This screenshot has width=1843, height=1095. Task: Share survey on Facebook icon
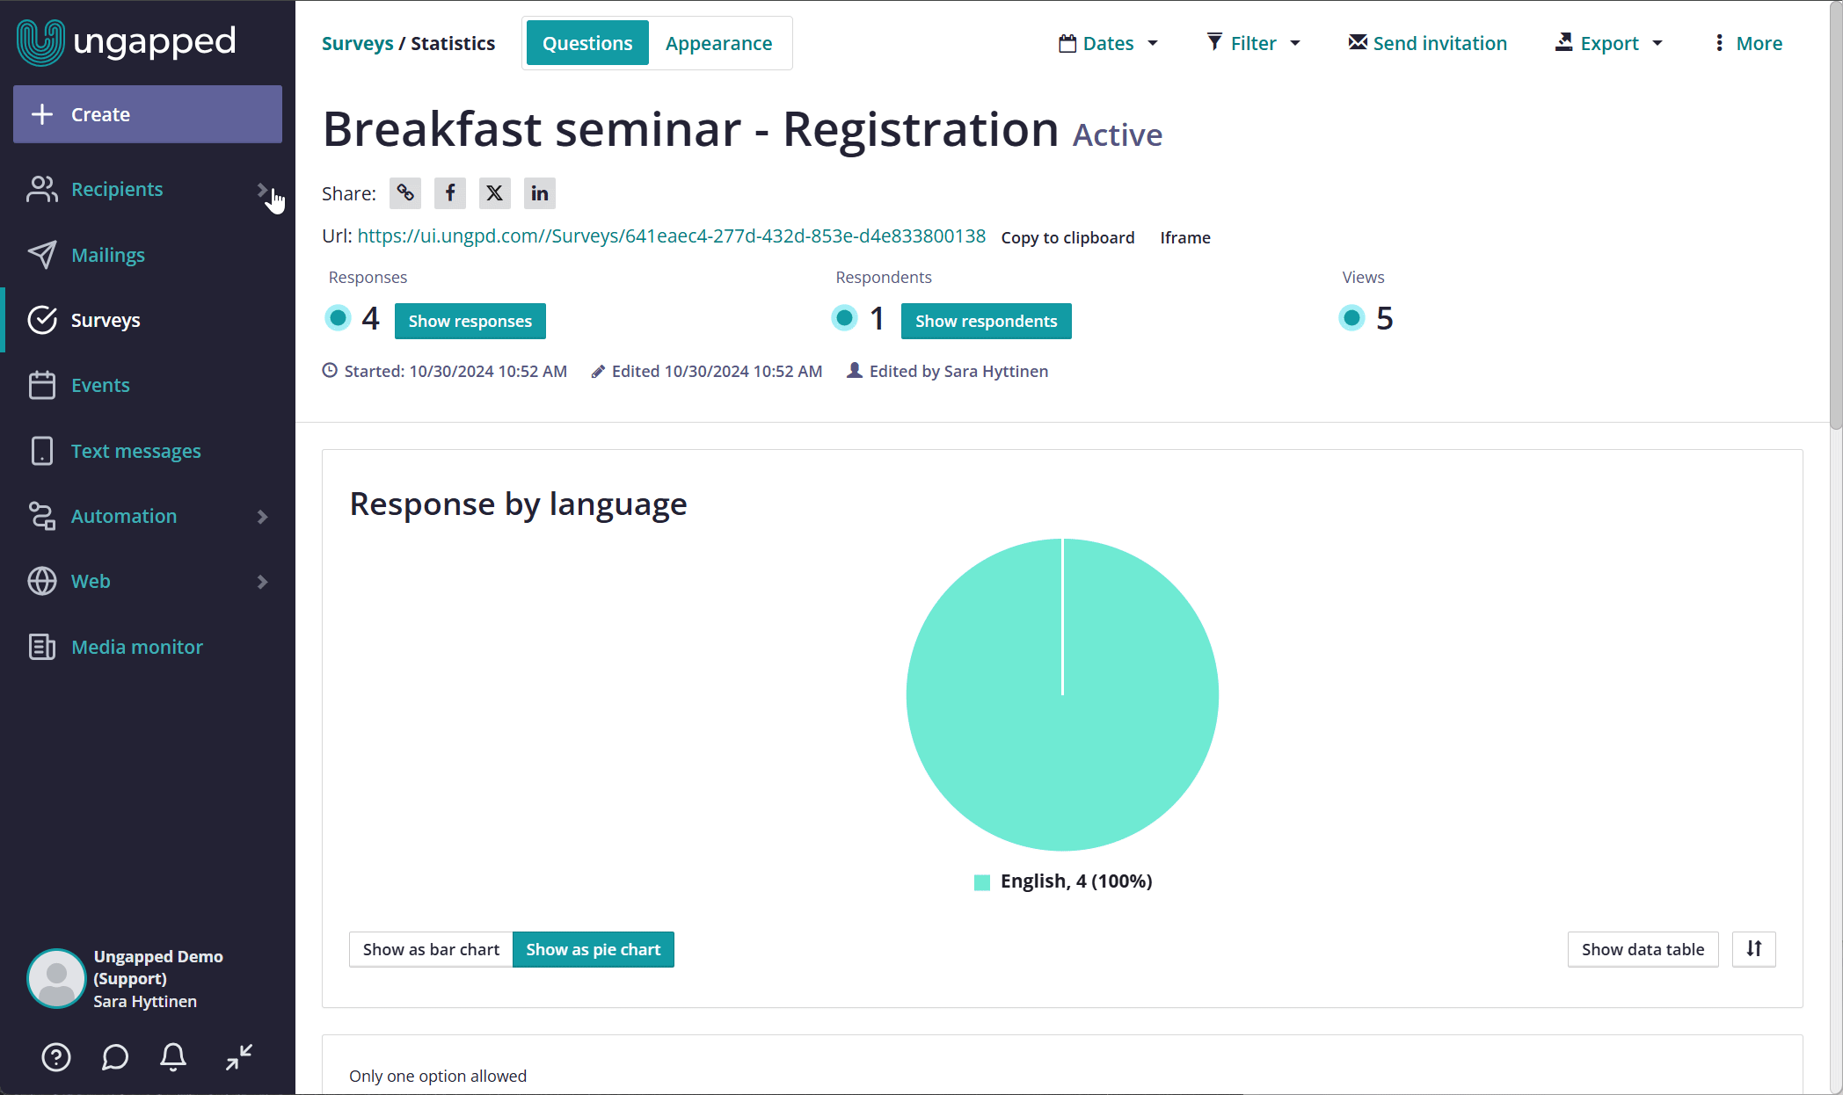click(450, 193)
